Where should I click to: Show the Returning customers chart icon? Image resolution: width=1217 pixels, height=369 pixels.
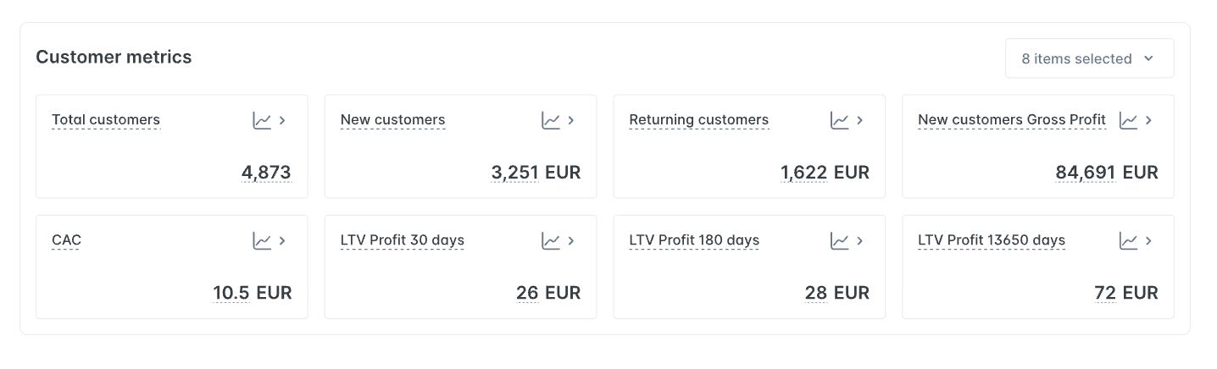(x=839, y=120)
